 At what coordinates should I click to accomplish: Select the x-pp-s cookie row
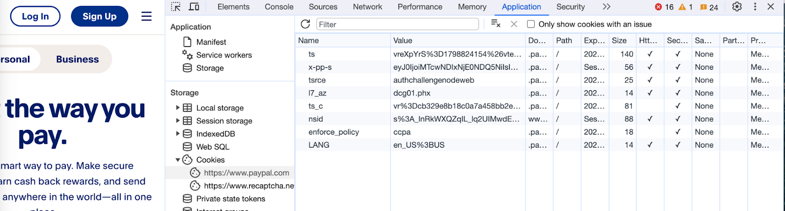point(539,67)
